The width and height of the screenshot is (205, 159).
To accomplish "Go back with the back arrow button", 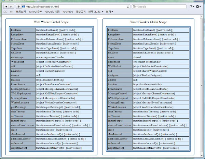I will coord(6,7).
